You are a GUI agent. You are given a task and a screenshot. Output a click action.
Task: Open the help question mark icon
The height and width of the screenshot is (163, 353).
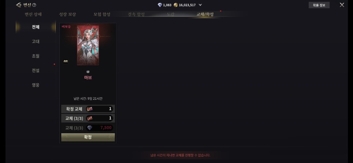point(34,5)
